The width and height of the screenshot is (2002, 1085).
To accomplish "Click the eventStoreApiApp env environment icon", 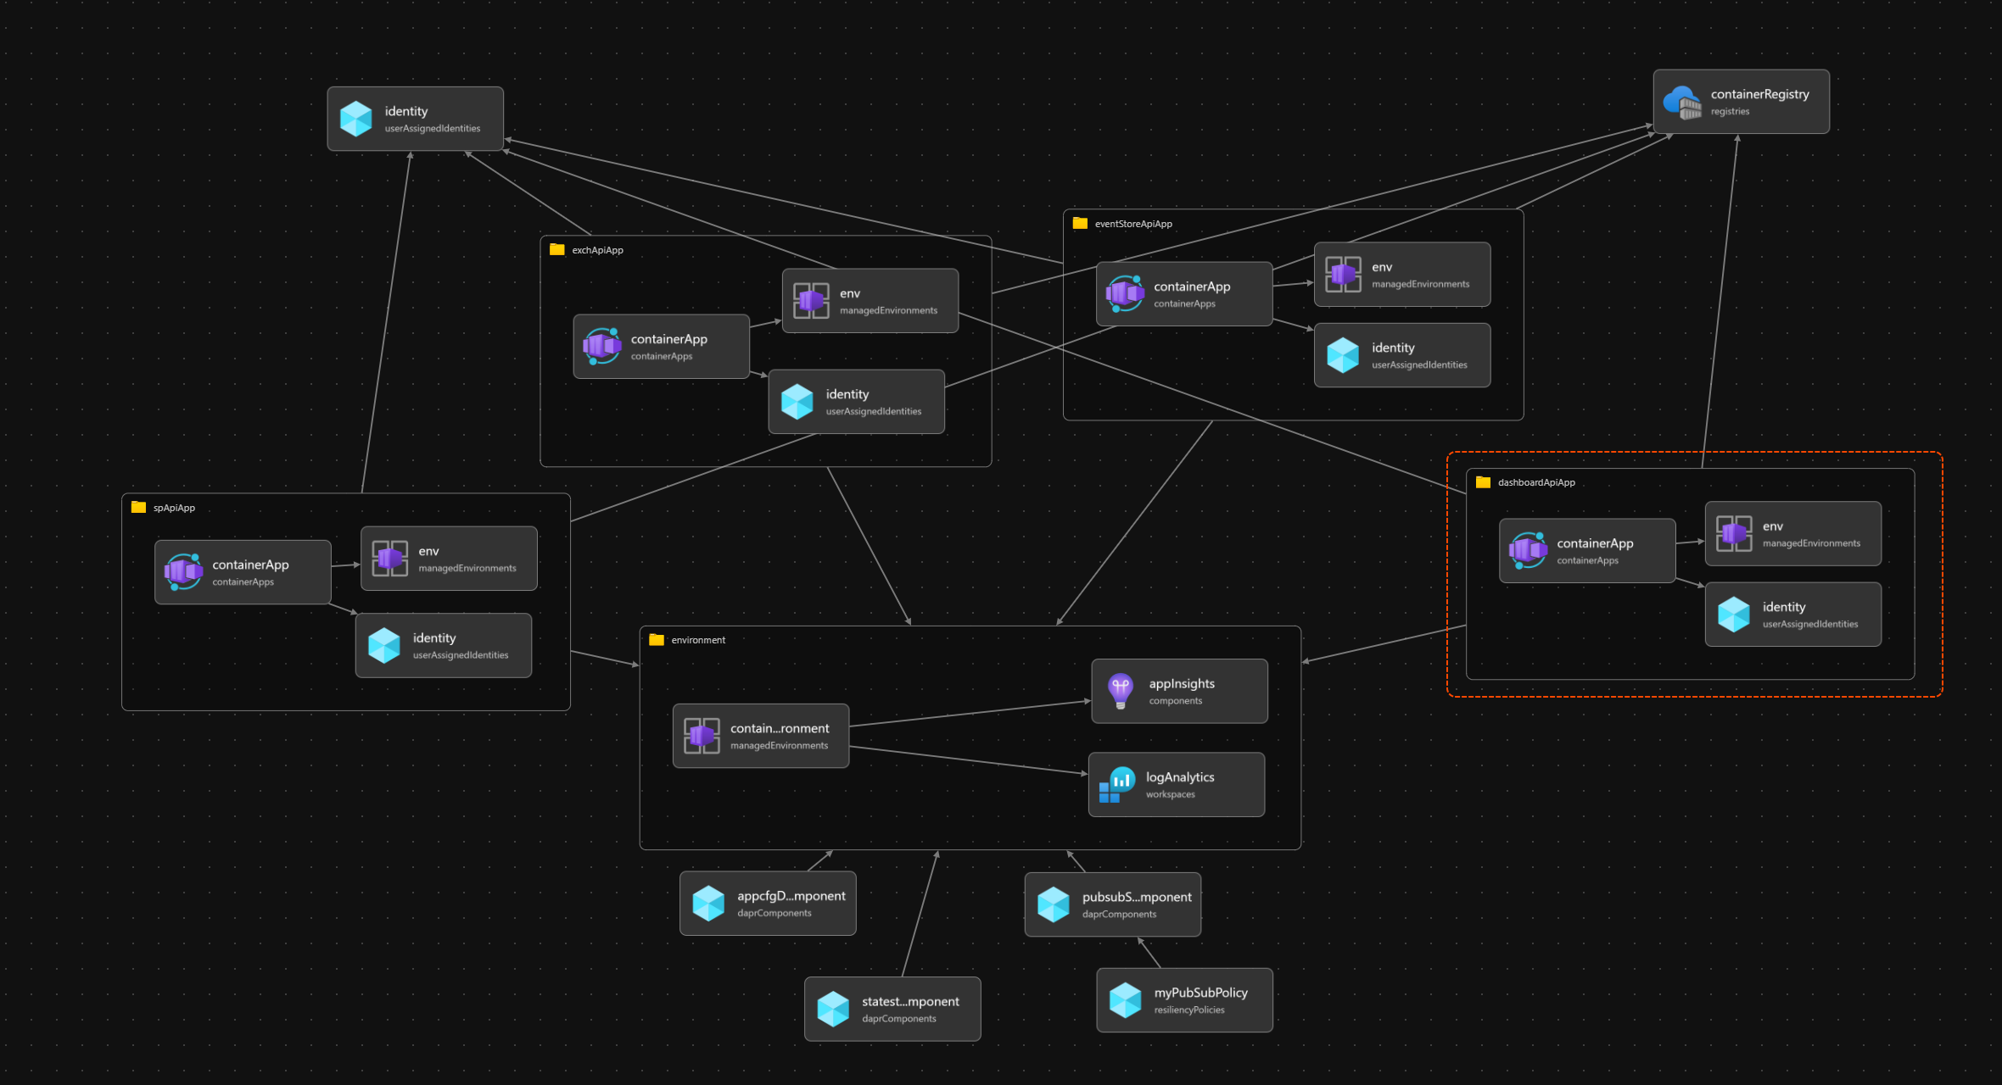I will (1343, 275).
